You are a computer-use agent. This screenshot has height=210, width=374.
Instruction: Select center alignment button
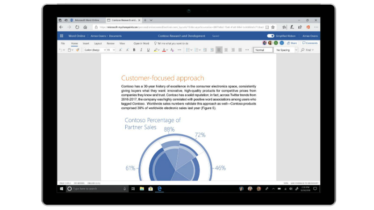[x=226, y=50]
